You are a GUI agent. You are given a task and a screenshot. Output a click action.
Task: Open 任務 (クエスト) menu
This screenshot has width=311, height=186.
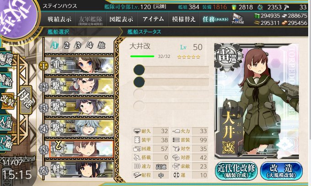pos(215,19)
